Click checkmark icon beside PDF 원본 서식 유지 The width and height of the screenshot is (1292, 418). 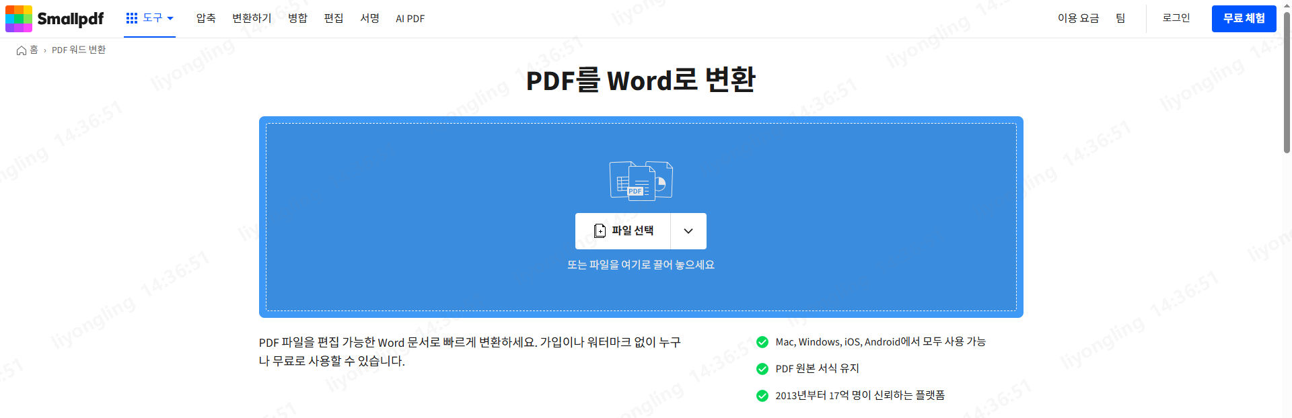tap(762, 369)
